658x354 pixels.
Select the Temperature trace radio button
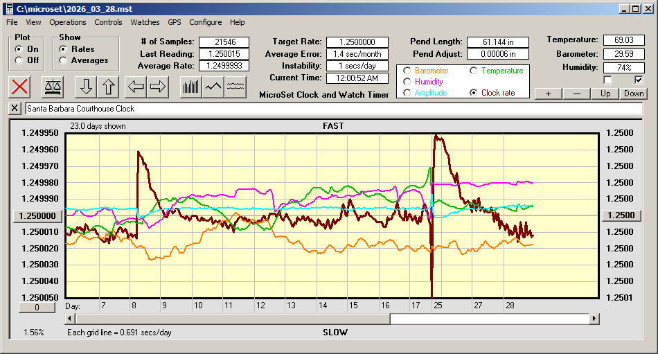(474, 71)
